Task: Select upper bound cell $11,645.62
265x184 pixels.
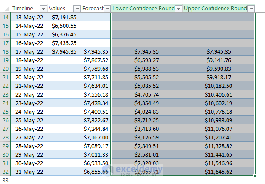Action: pyautogui.click(x=218, y=172)
